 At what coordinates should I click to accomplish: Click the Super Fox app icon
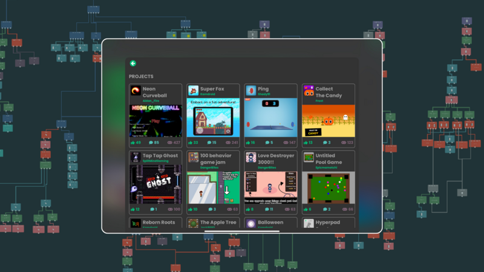193,91
